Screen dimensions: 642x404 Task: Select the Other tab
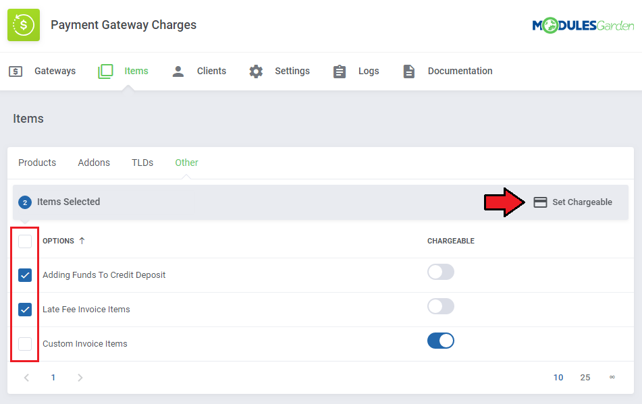(187, 163)
